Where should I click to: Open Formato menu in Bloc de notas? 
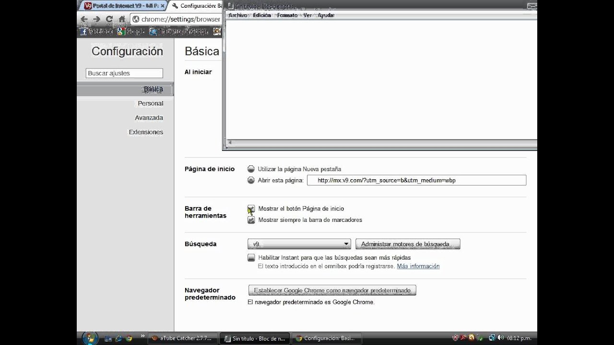[287, 15]
